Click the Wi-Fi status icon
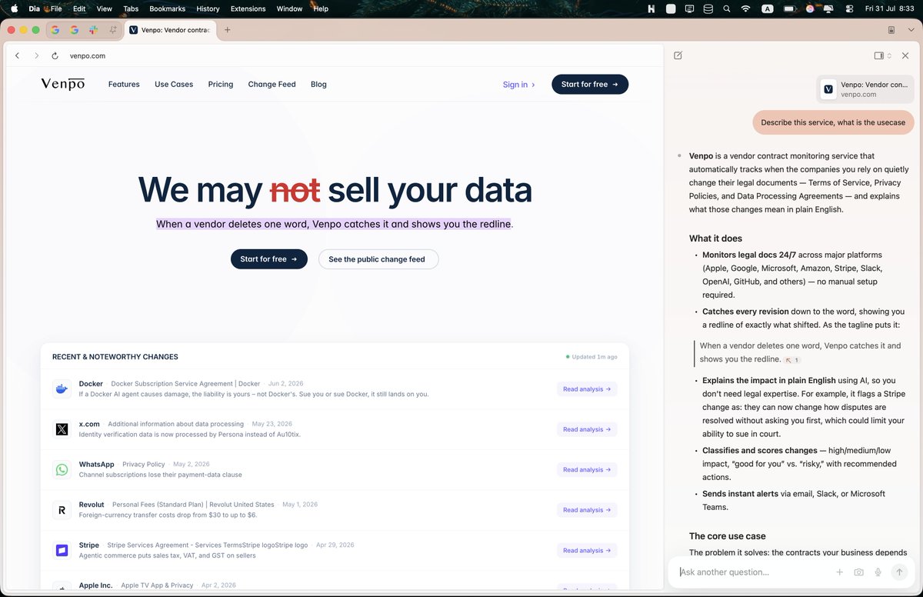 [x=745, y=8]
